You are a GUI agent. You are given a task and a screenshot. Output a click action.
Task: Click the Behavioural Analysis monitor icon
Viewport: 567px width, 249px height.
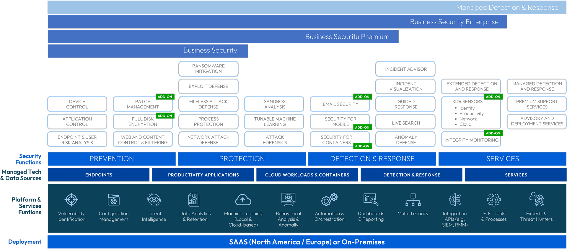point(288,200)
